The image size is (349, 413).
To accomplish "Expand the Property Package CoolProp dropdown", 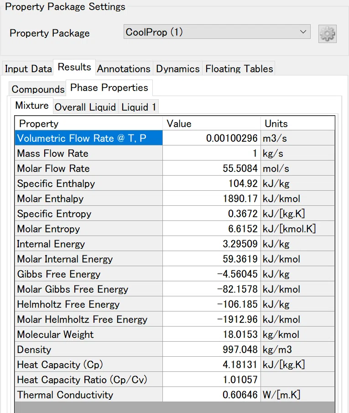I will click(217, 32).
